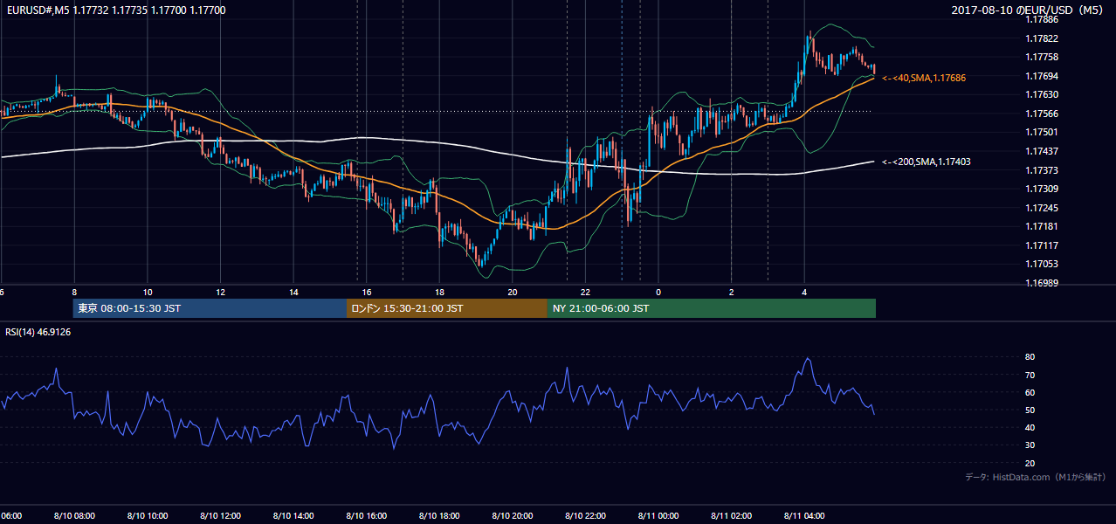Click the 8/10 18:00 time label
Viewport: 1116px width, 524px height.
point(439,516)
